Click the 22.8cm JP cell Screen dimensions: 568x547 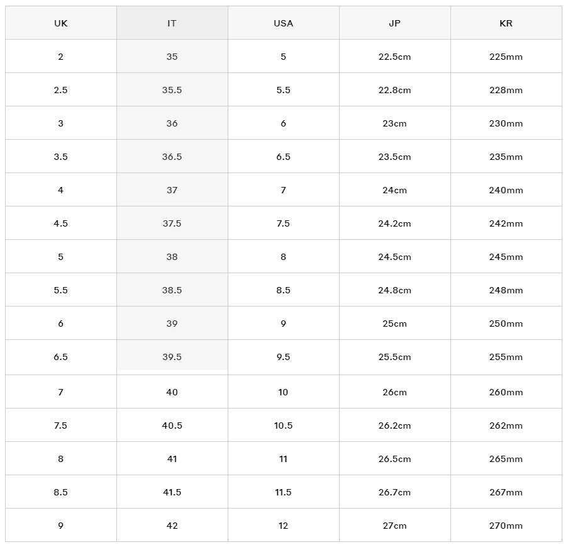(x=394, y=90)
